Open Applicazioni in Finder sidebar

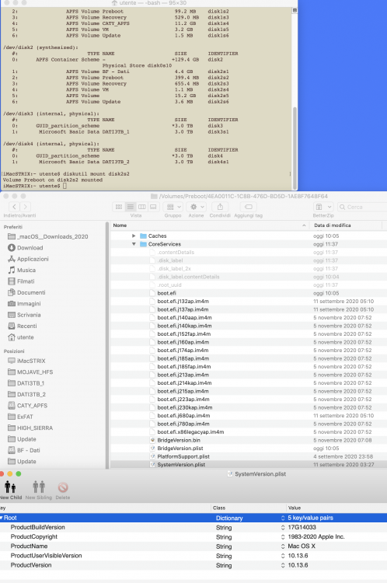28,259
